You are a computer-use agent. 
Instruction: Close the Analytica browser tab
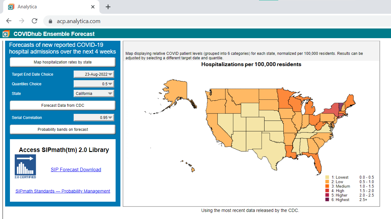pyautogui.click(x=93, y=7)
